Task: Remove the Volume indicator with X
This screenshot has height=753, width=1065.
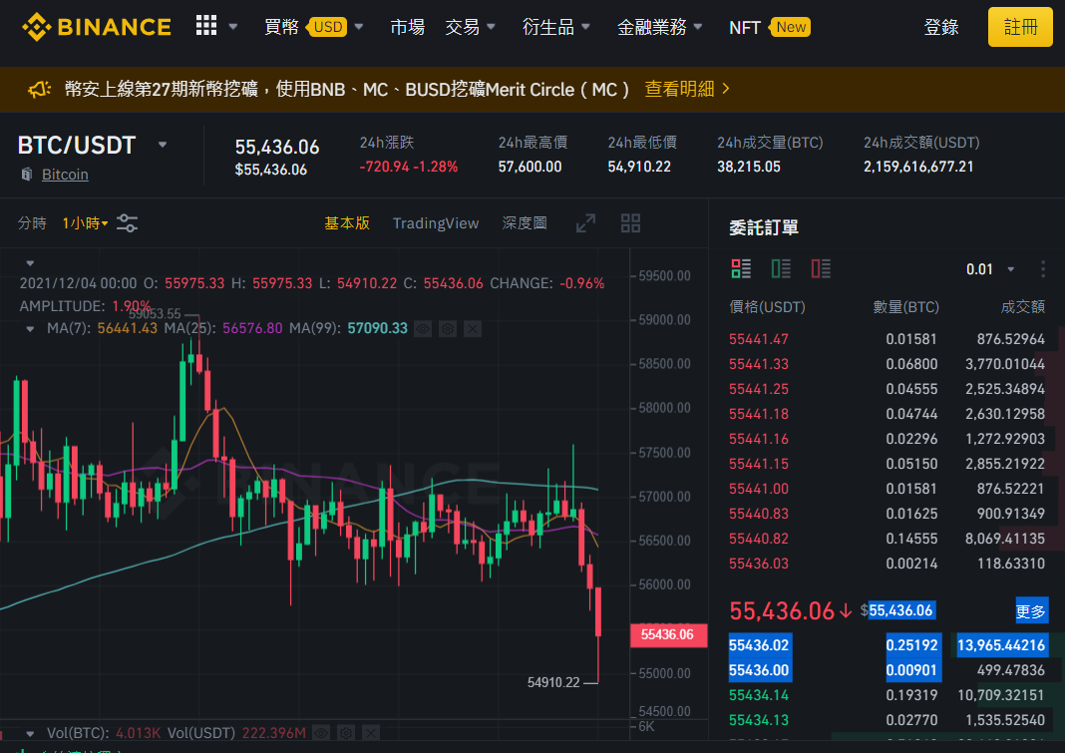Action: [370, 733]
